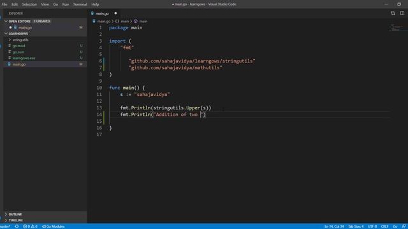Click the unsaved dot on main.go tab
The image size is (408, 229).
pyautogui.click(x=115, y=13)
